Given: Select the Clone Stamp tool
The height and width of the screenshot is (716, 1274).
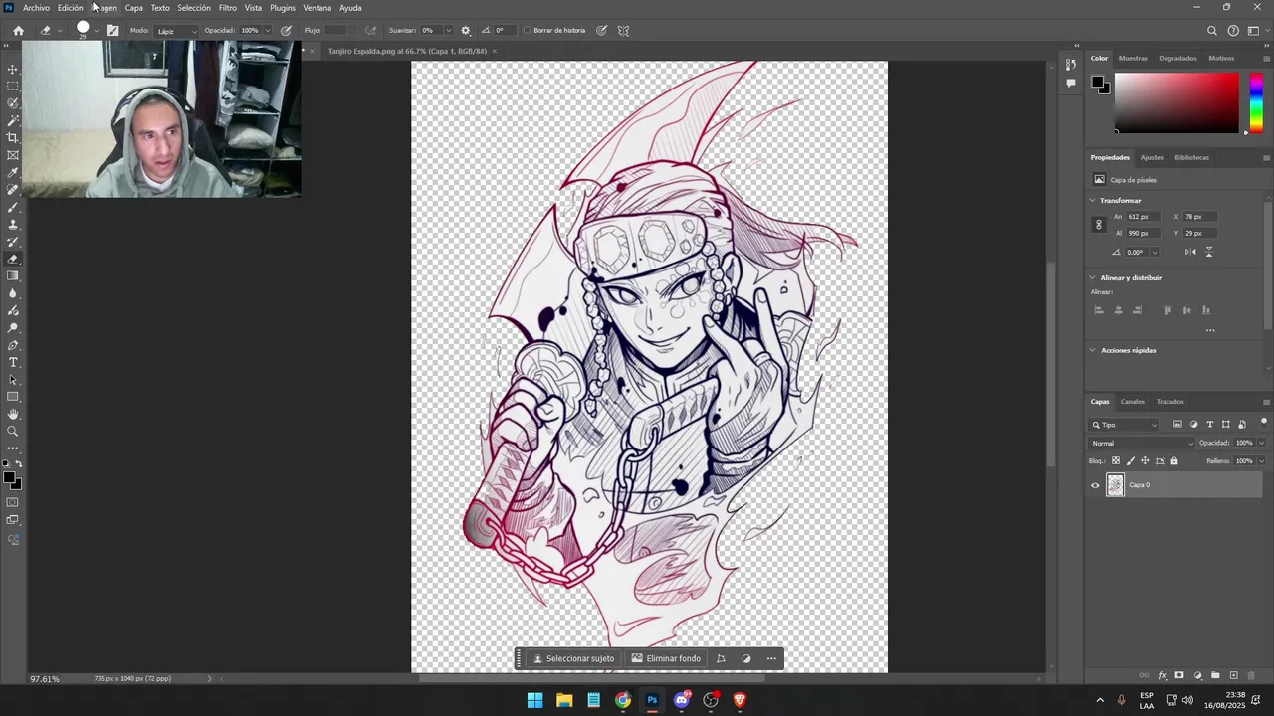Looking at the screenshot, I should 13,224.
